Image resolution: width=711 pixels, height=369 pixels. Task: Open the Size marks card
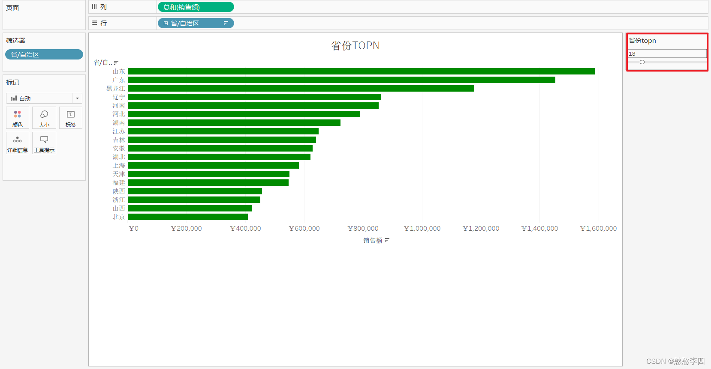[x=44, y=118]
